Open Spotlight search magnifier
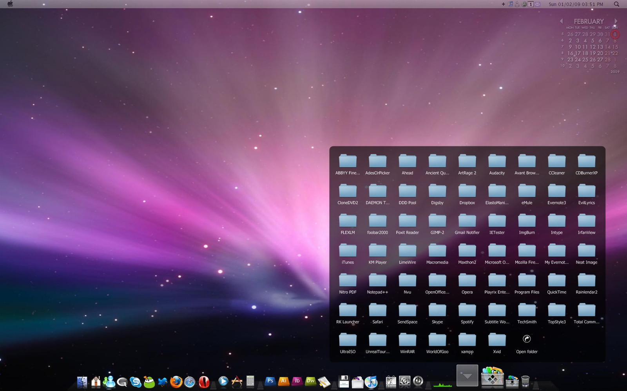Image resolution: width=627 pixels, height=391 pixels. [616, 4]
